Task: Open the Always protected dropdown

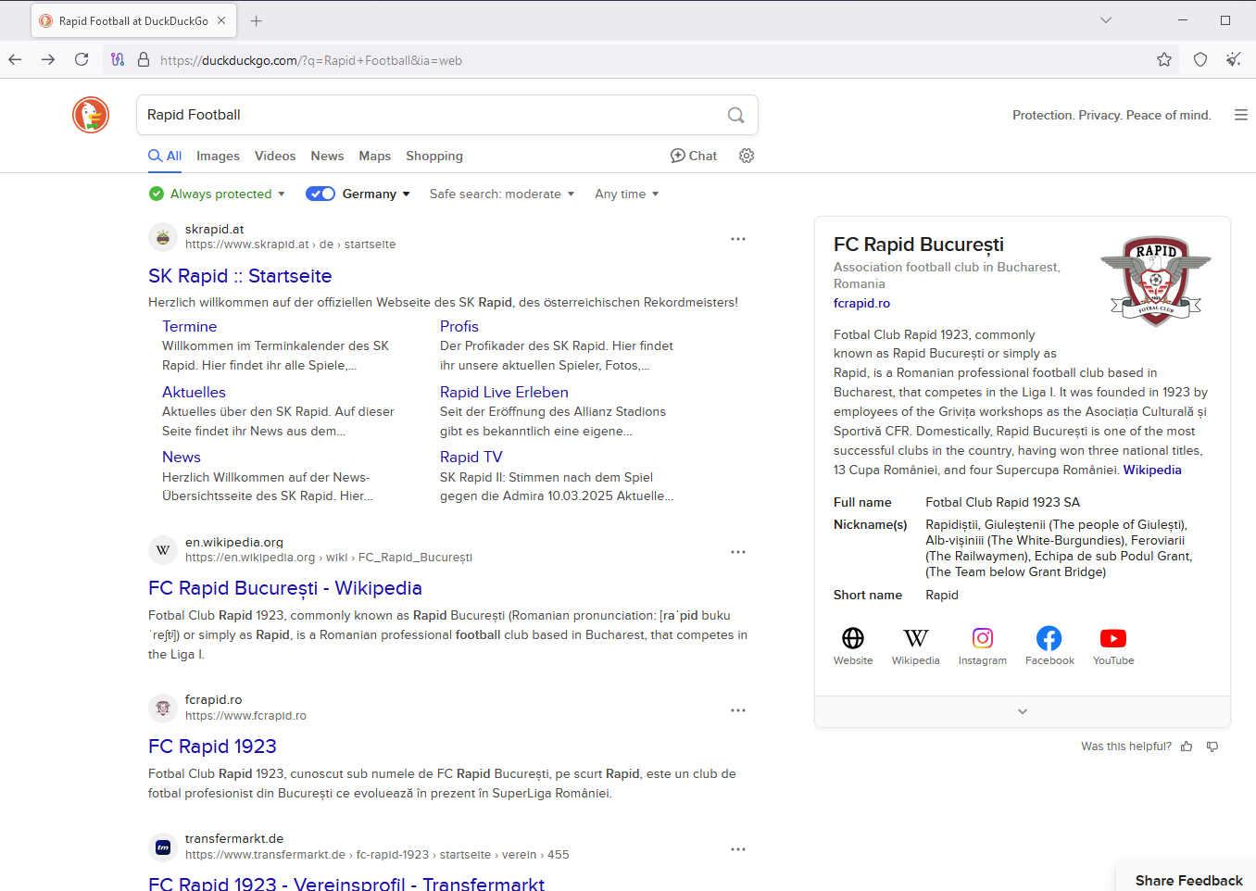Action: [217, 194]
